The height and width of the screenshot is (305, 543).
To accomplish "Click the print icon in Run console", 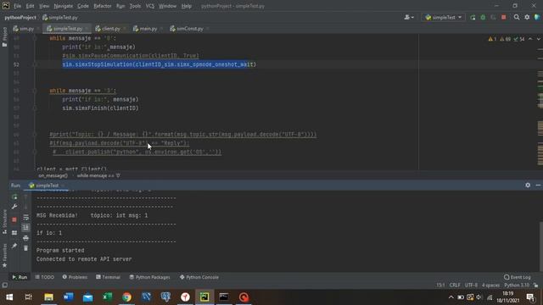I will click(25, 238).
